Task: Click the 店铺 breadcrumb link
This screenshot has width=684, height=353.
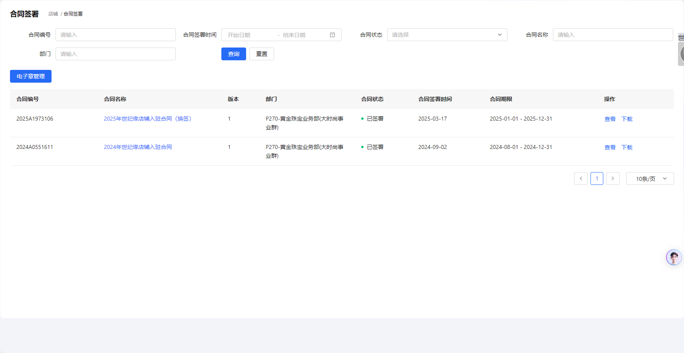Action: [x=53, y=14]
